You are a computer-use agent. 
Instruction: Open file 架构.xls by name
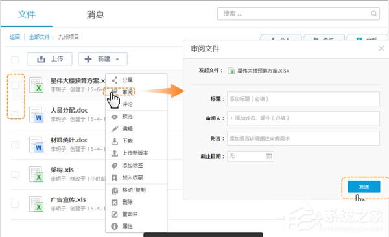pyautogui.click(x=62, y=170)
